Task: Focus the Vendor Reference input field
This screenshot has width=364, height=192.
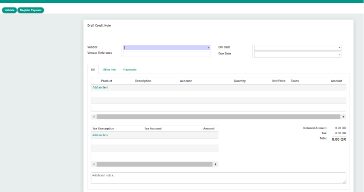Action: (x=167, y=54)
